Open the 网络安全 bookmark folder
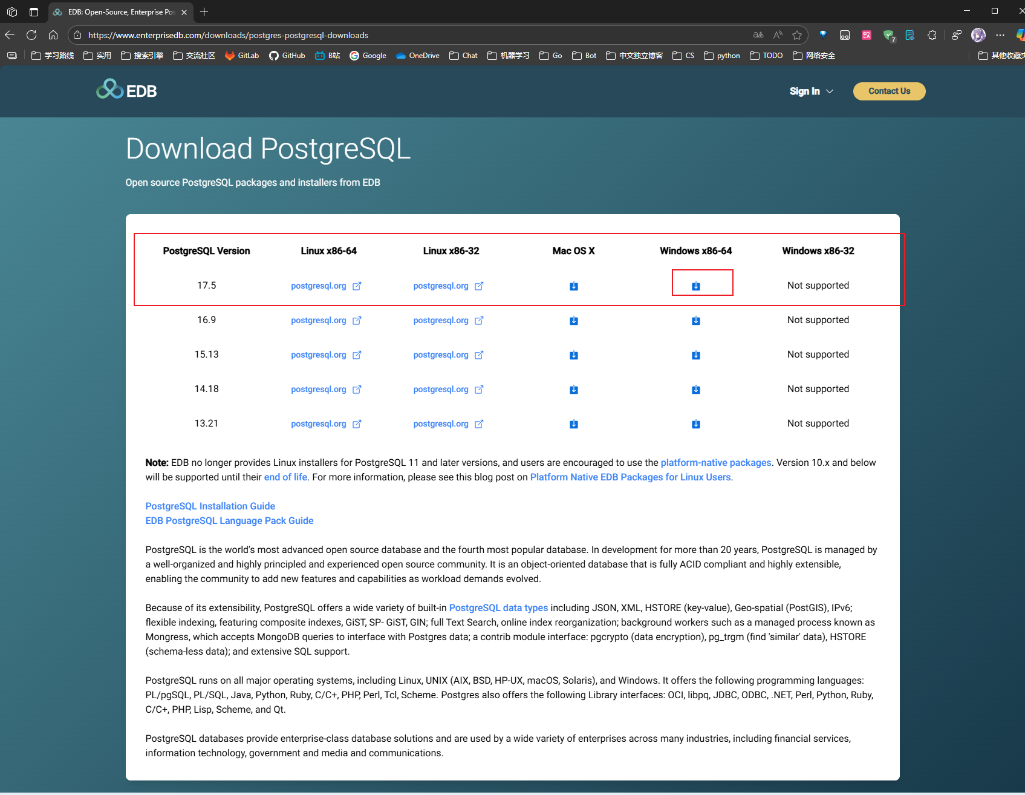Image resolution: width=1025 pixels, height=795 pixels. click(x=814, y=56)
